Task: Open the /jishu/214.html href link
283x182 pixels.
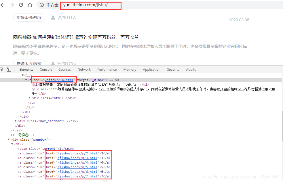Action: pos(59,80)
